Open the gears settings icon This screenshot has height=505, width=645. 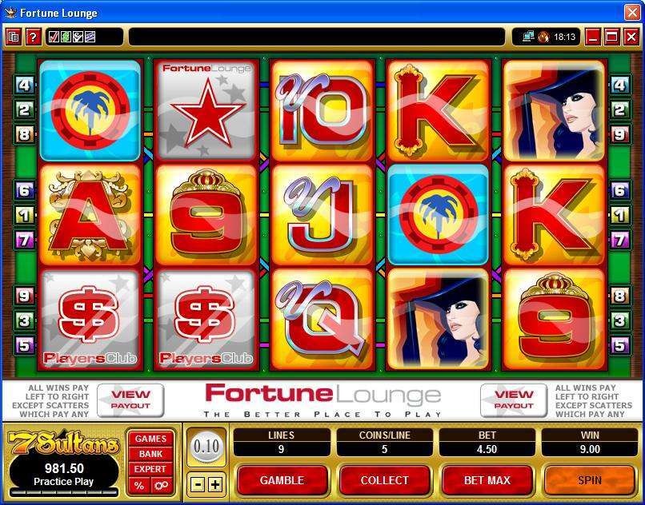tap(162, 486)
